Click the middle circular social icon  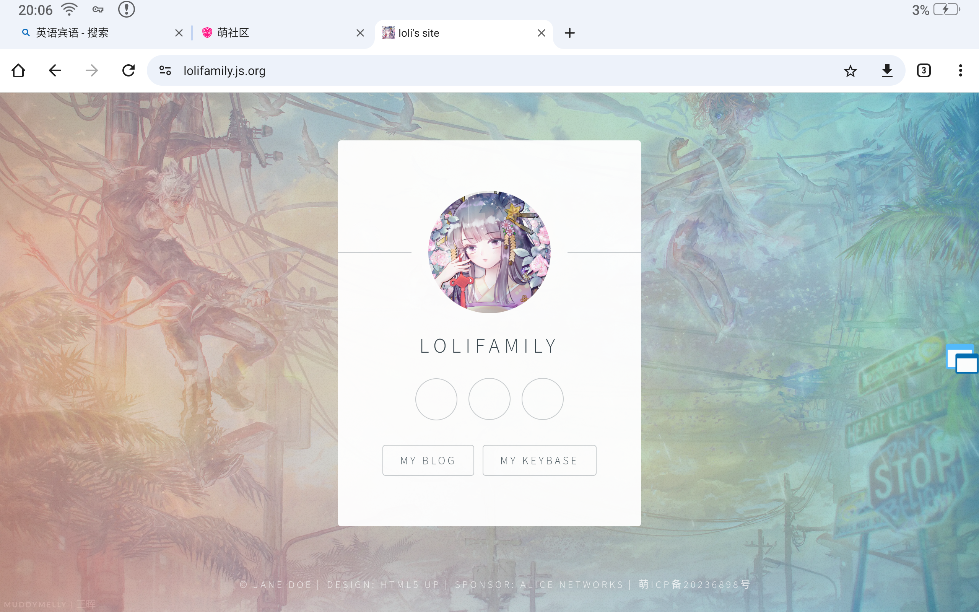coord(489,399)
